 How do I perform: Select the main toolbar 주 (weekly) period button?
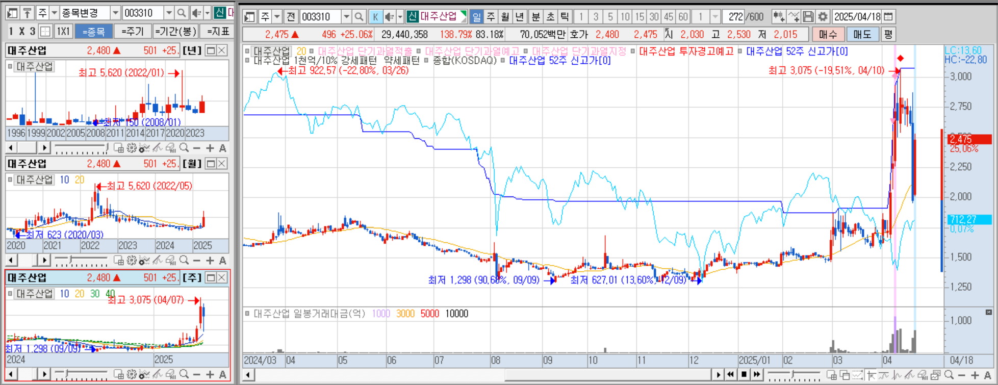click(x=491, y=17)
